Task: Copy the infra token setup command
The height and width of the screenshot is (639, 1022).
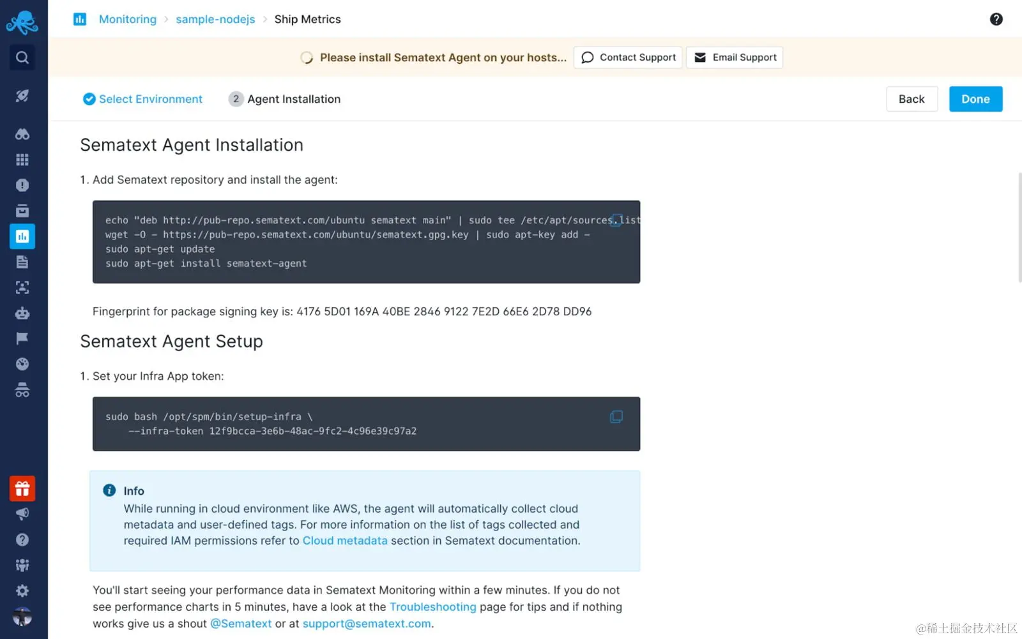Action: point(616,416)
